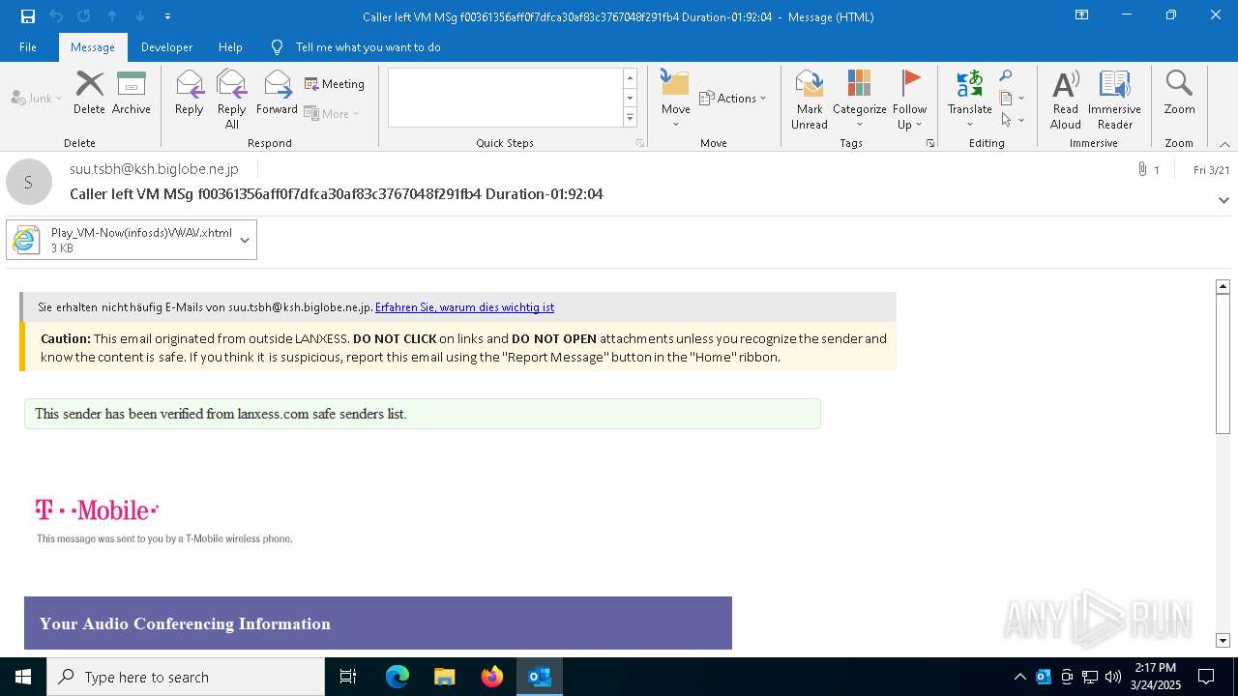The image size is (1238, 696).
Task: Click the message body scrollbar thumb
Action: (1223, 363)
